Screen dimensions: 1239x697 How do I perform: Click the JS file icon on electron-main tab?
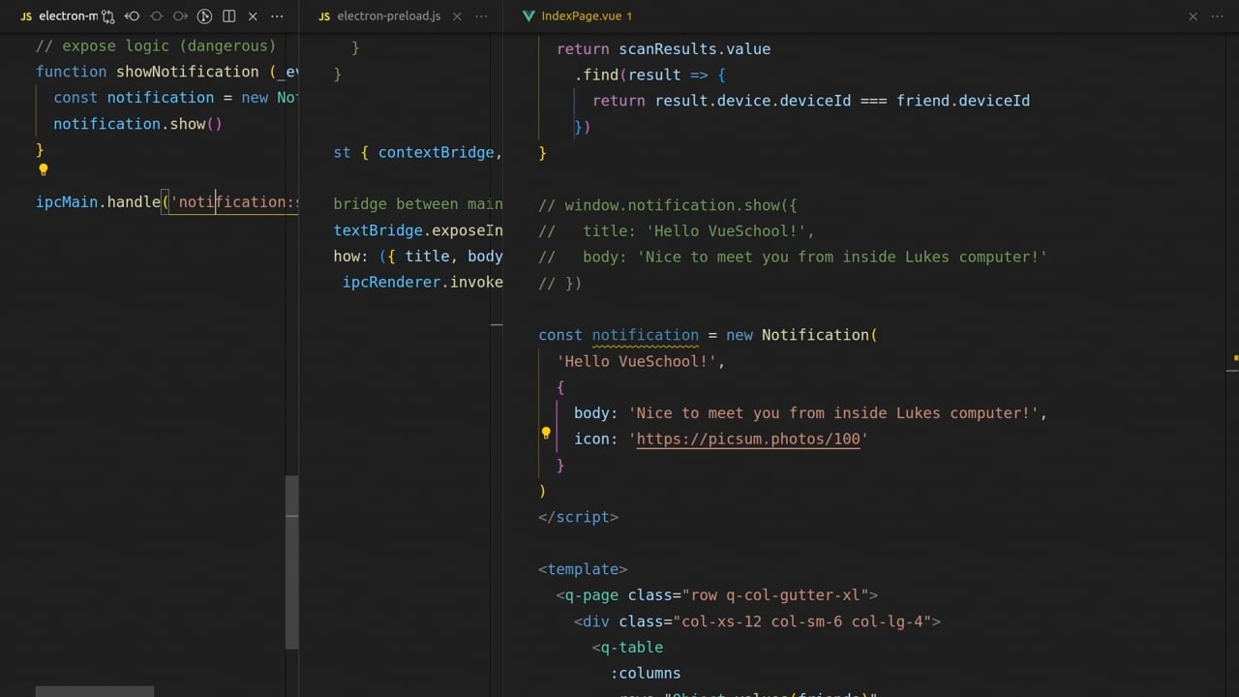point(26,16)
